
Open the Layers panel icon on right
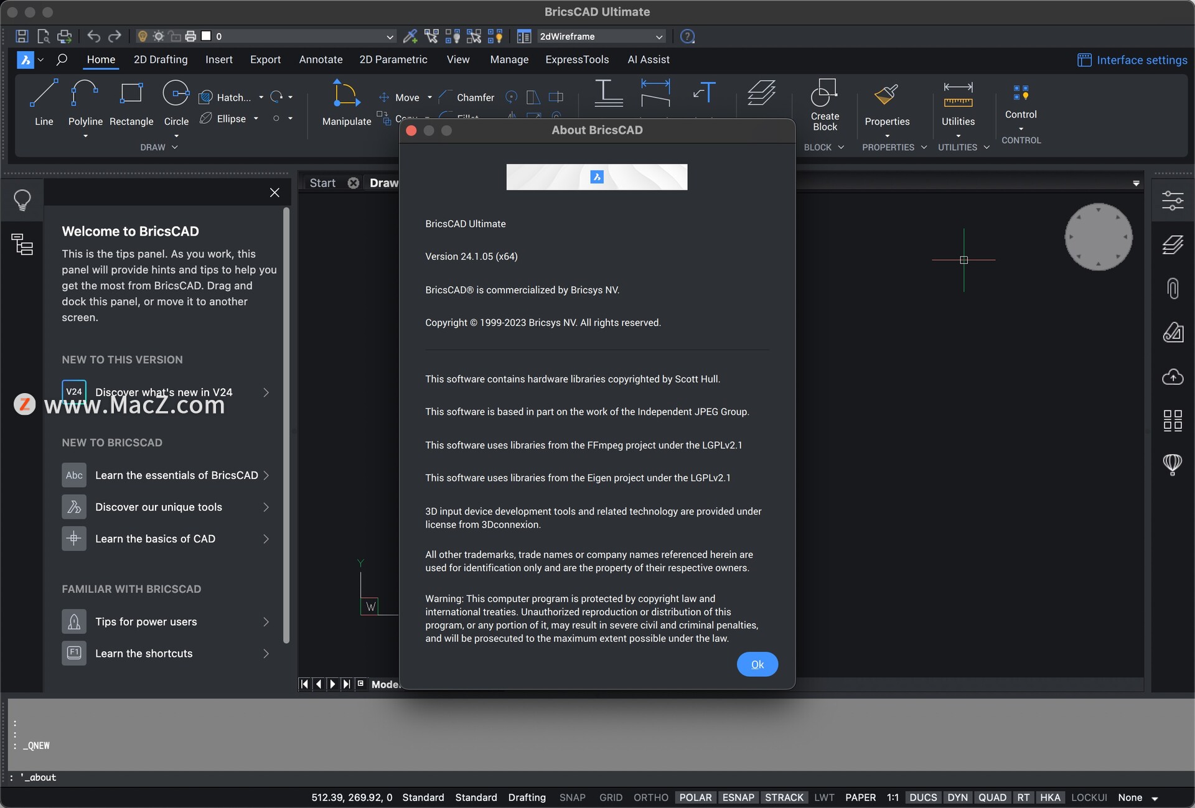tap(1173, 244)
